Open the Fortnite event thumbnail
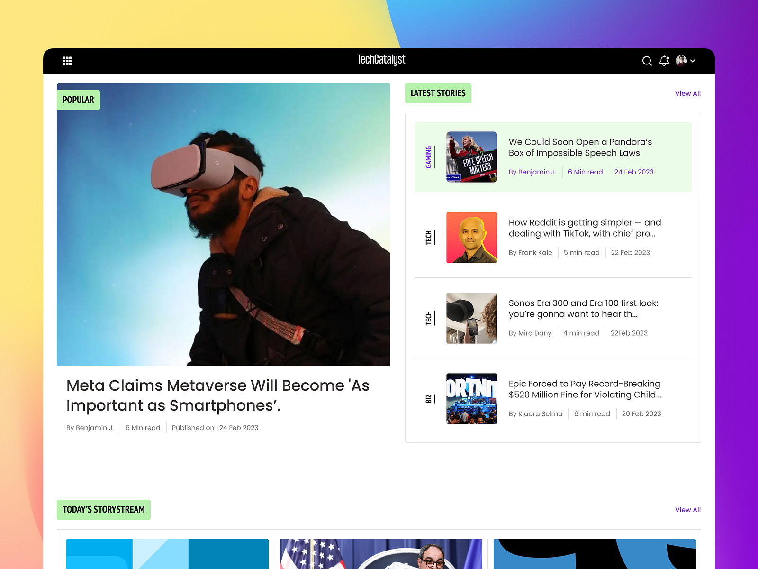 (472, 399)
